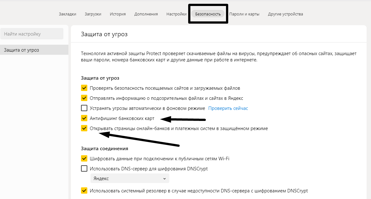Open the Настройки tab
Viewport: 371px width, 199px height.
[x=176, y=14]
